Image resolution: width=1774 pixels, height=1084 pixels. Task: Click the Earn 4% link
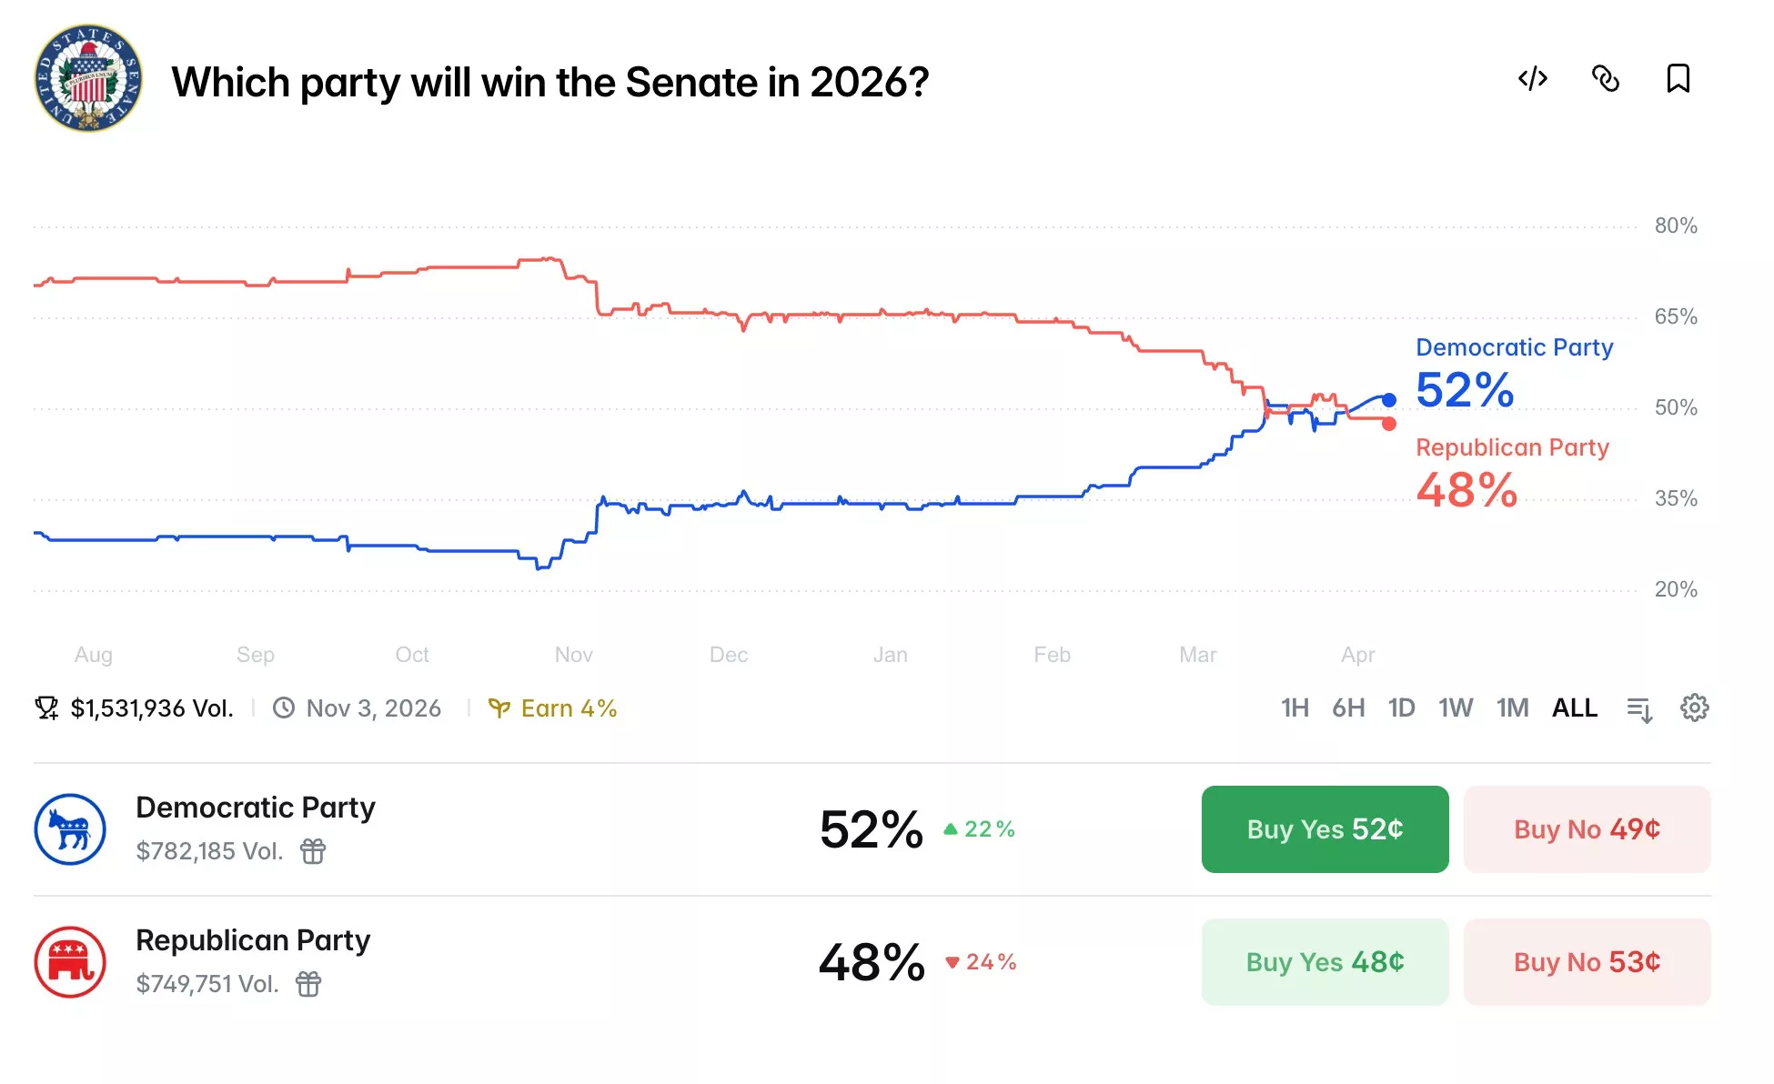click(x=553, y=708)
